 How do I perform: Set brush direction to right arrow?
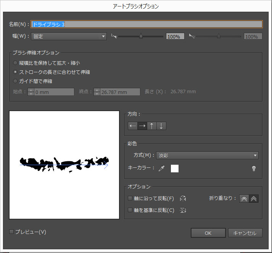tap(142, 126)
